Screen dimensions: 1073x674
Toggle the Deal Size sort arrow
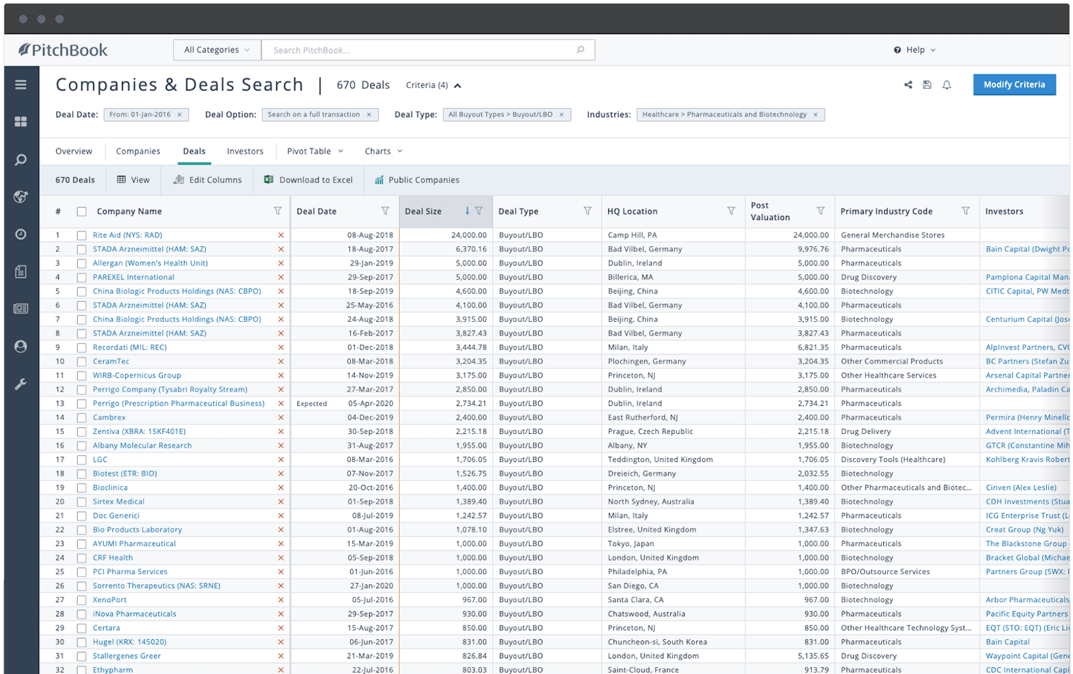click(467, 211)
